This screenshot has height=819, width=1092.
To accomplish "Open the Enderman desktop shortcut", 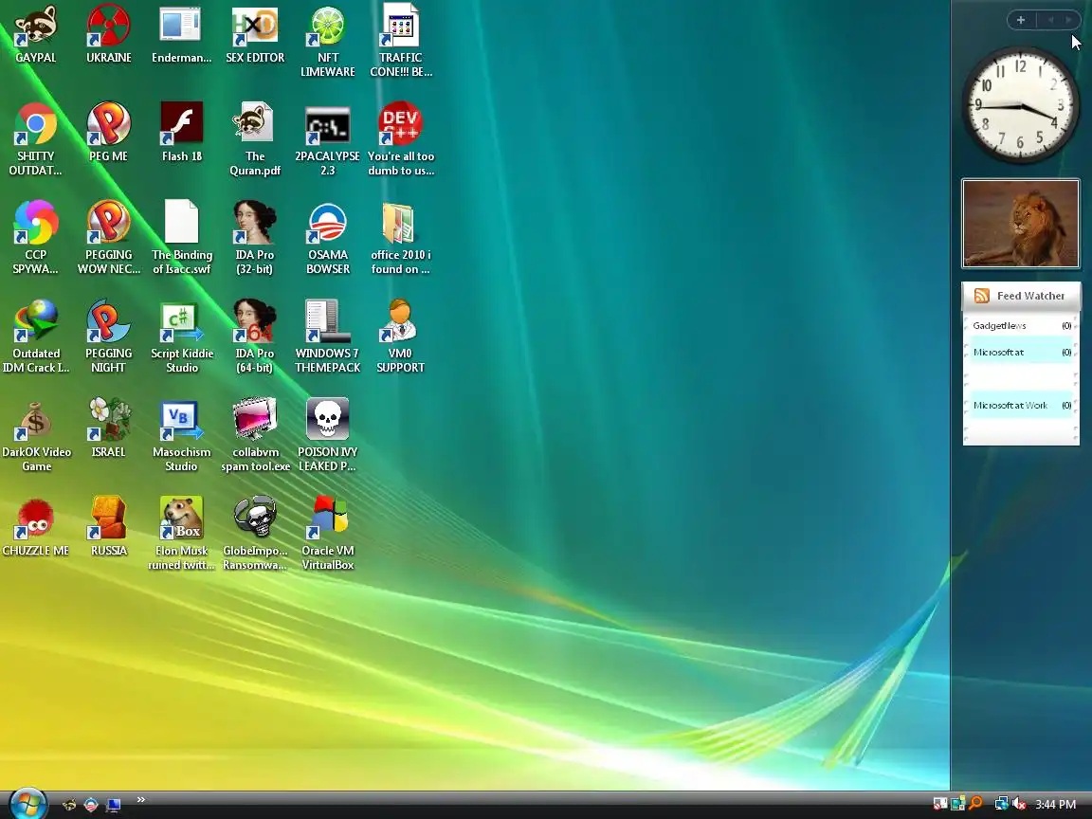I will point(181,33).
